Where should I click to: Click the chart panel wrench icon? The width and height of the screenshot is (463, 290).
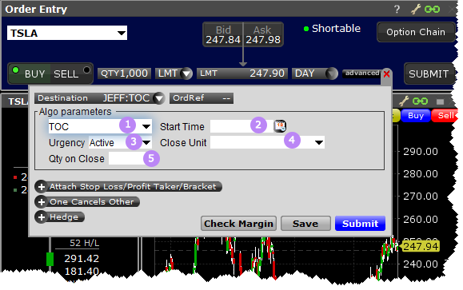tap(404, 101)
